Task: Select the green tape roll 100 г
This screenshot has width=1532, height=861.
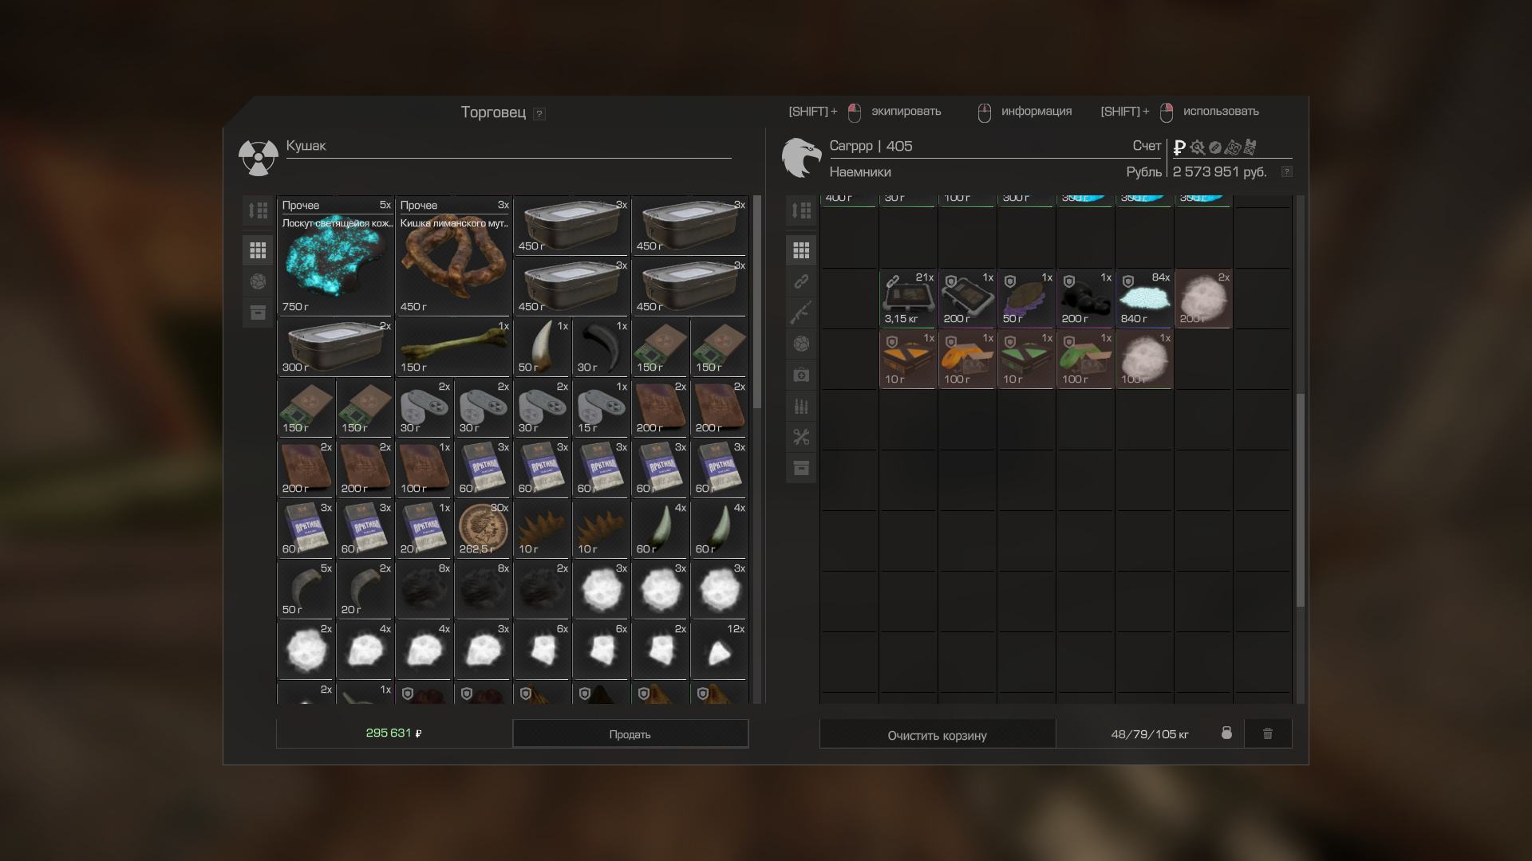Action: 1085,359
